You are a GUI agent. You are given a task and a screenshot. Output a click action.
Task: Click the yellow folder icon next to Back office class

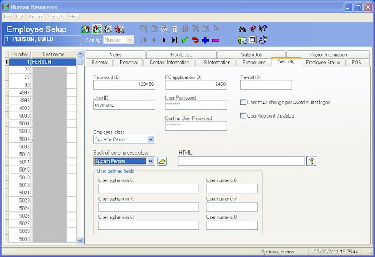pyautogui.click(x=162, y=161)
